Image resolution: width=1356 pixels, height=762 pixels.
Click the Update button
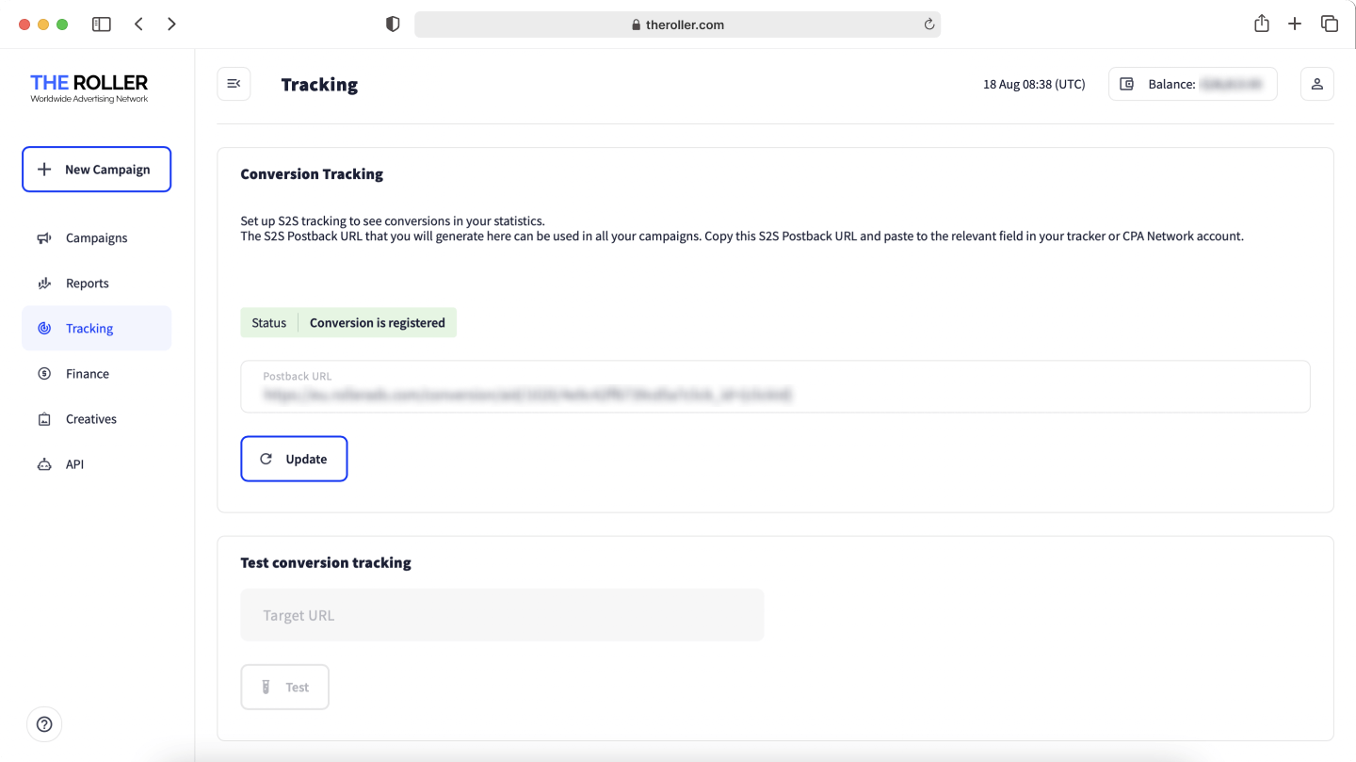[x=294, y=459]
